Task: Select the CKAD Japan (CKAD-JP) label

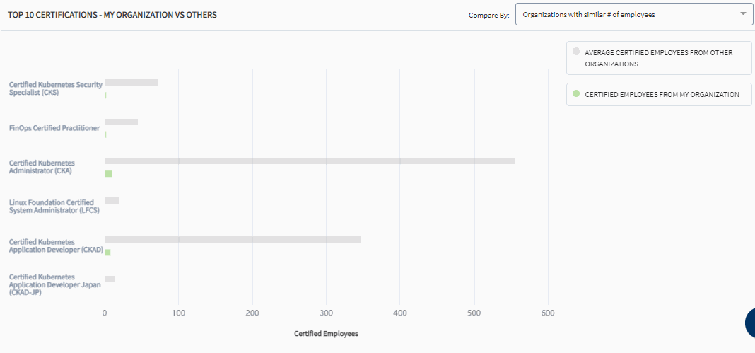Action: tap(55, 284)
